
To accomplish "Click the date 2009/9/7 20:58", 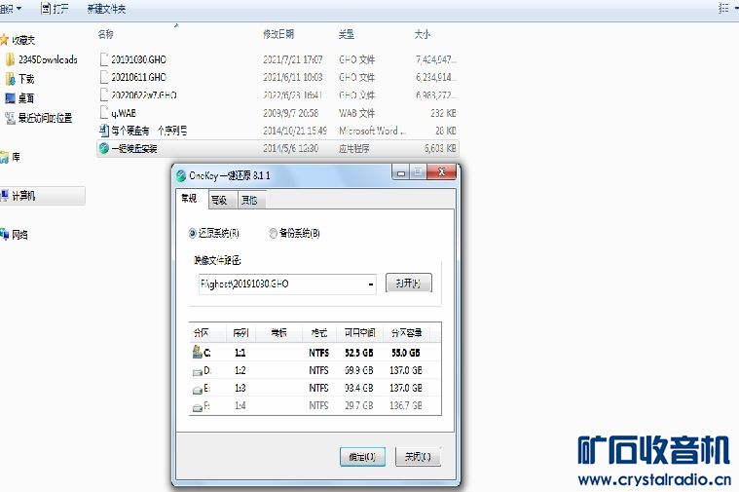I will 291,113.
